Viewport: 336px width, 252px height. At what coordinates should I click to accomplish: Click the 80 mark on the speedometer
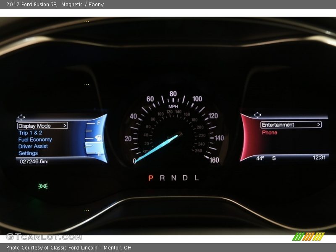coord(173,94)
